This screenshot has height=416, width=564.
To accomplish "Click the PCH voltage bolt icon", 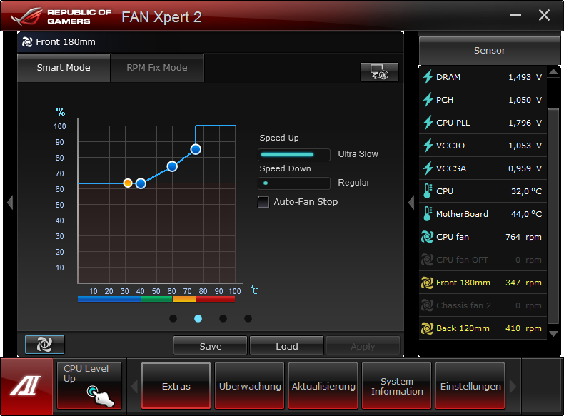I will (428, 100).
